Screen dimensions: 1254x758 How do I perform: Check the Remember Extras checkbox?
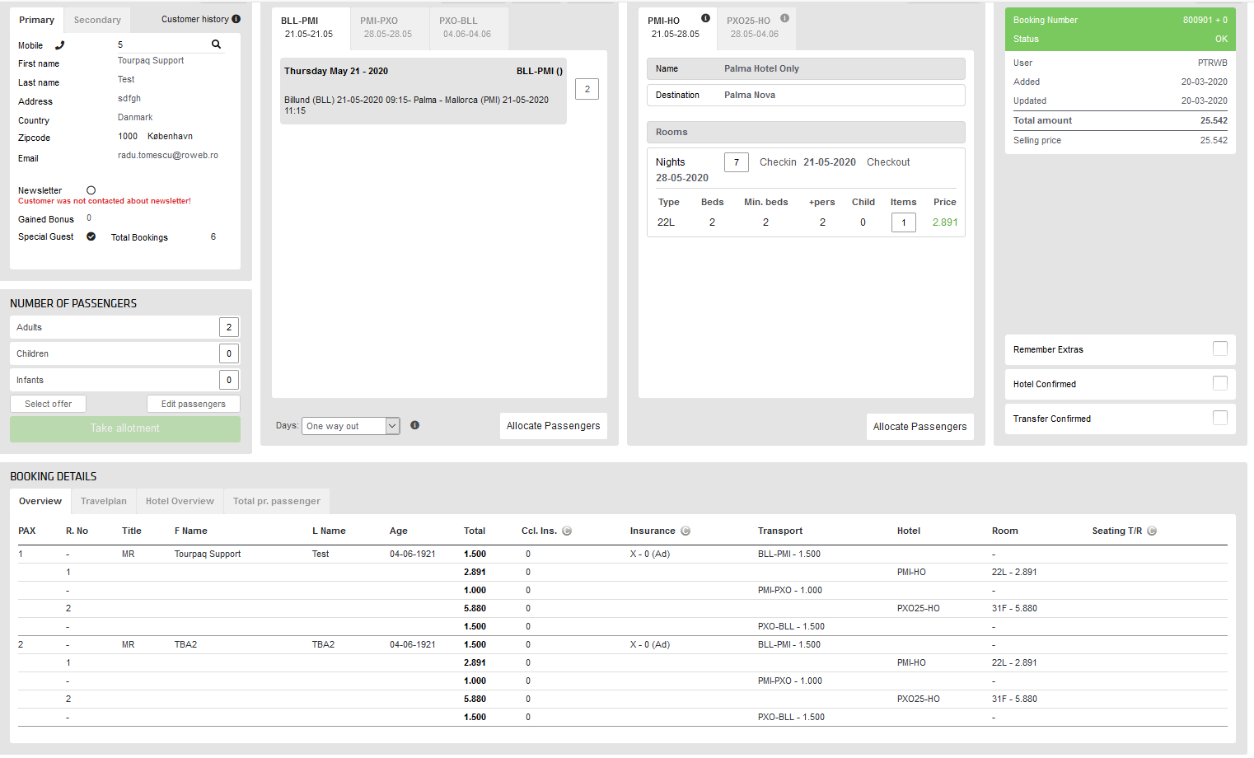click(1219, 349)
